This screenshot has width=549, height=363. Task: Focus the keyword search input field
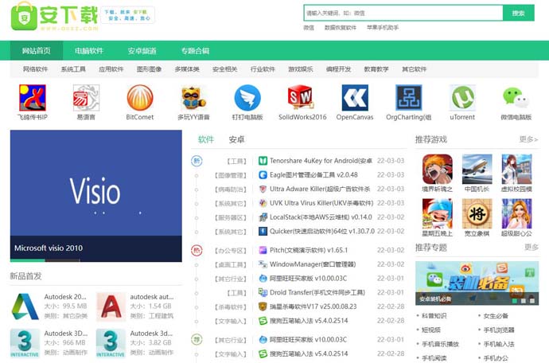(403, 13)
